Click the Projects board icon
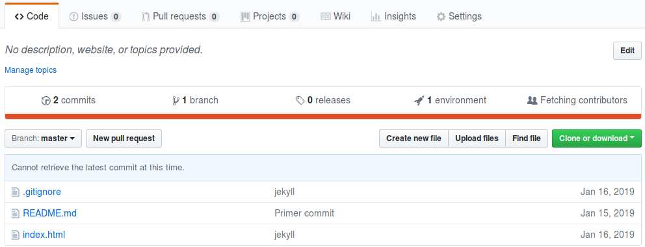Screen dimensions: 645x247 245,17
